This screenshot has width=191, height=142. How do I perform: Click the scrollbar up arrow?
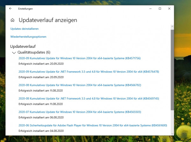(172, 27)
